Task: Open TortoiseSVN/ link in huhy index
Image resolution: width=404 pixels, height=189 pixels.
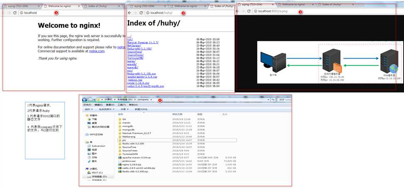Action: click(135, 58)
